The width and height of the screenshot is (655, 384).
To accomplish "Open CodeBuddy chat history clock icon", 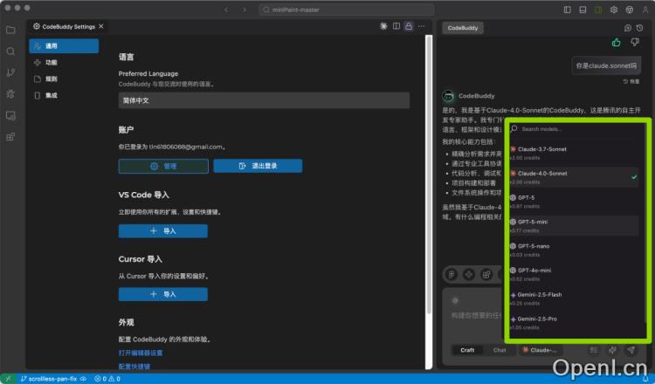I will pos(639,28).
